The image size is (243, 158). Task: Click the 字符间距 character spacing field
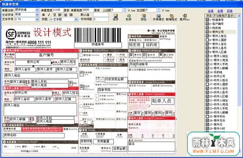pos(101,19)
